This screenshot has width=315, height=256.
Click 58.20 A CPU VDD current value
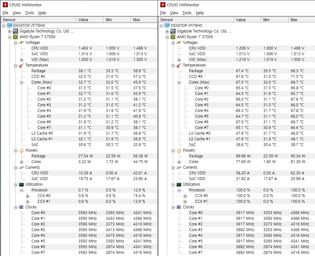pos(243,173)
